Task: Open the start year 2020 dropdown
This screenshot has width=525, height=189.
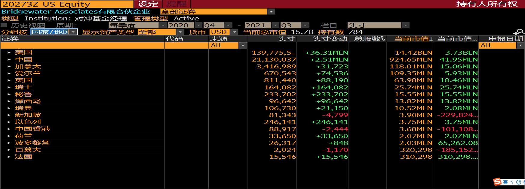Action: click(x=198, y=25)
